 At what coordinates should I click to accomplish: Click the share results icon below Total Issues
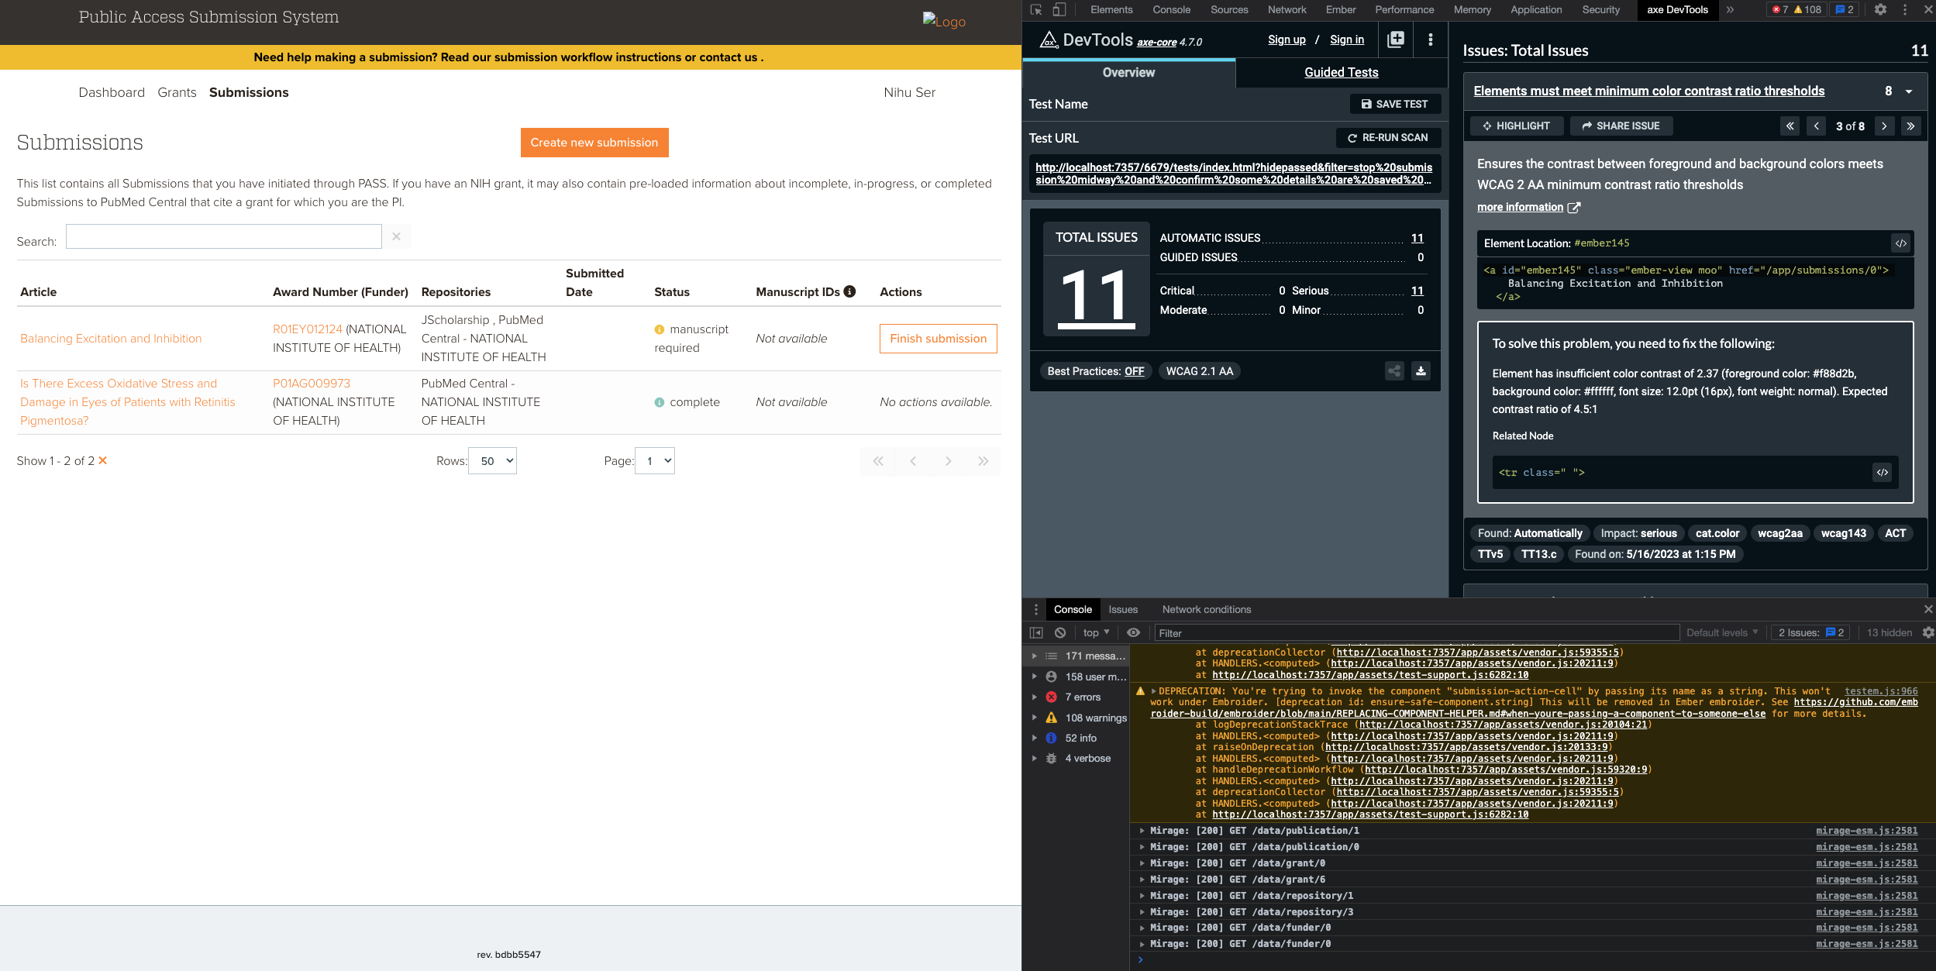tap(1394, 370)
